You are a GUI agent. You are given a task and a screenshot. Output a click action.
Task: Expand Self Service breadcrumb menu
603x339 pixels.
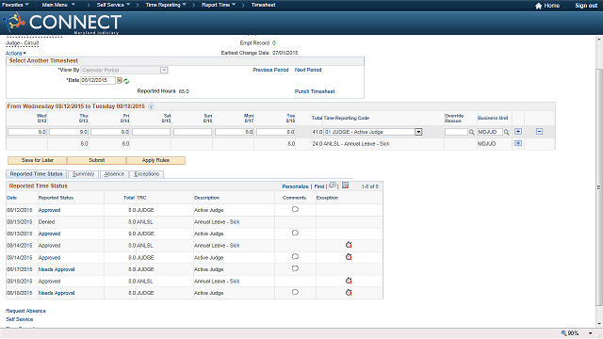click(113, 5)
